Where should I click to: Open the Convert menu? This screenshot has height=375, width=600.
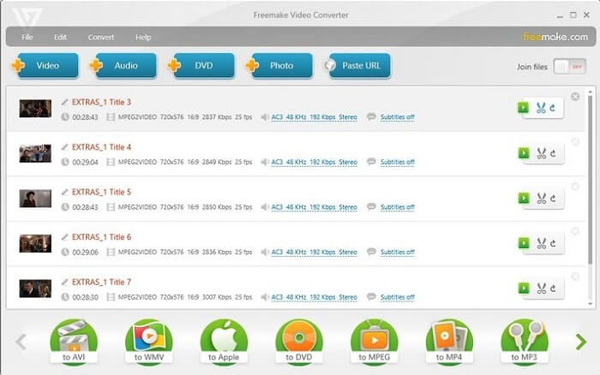tap(101, 37)
